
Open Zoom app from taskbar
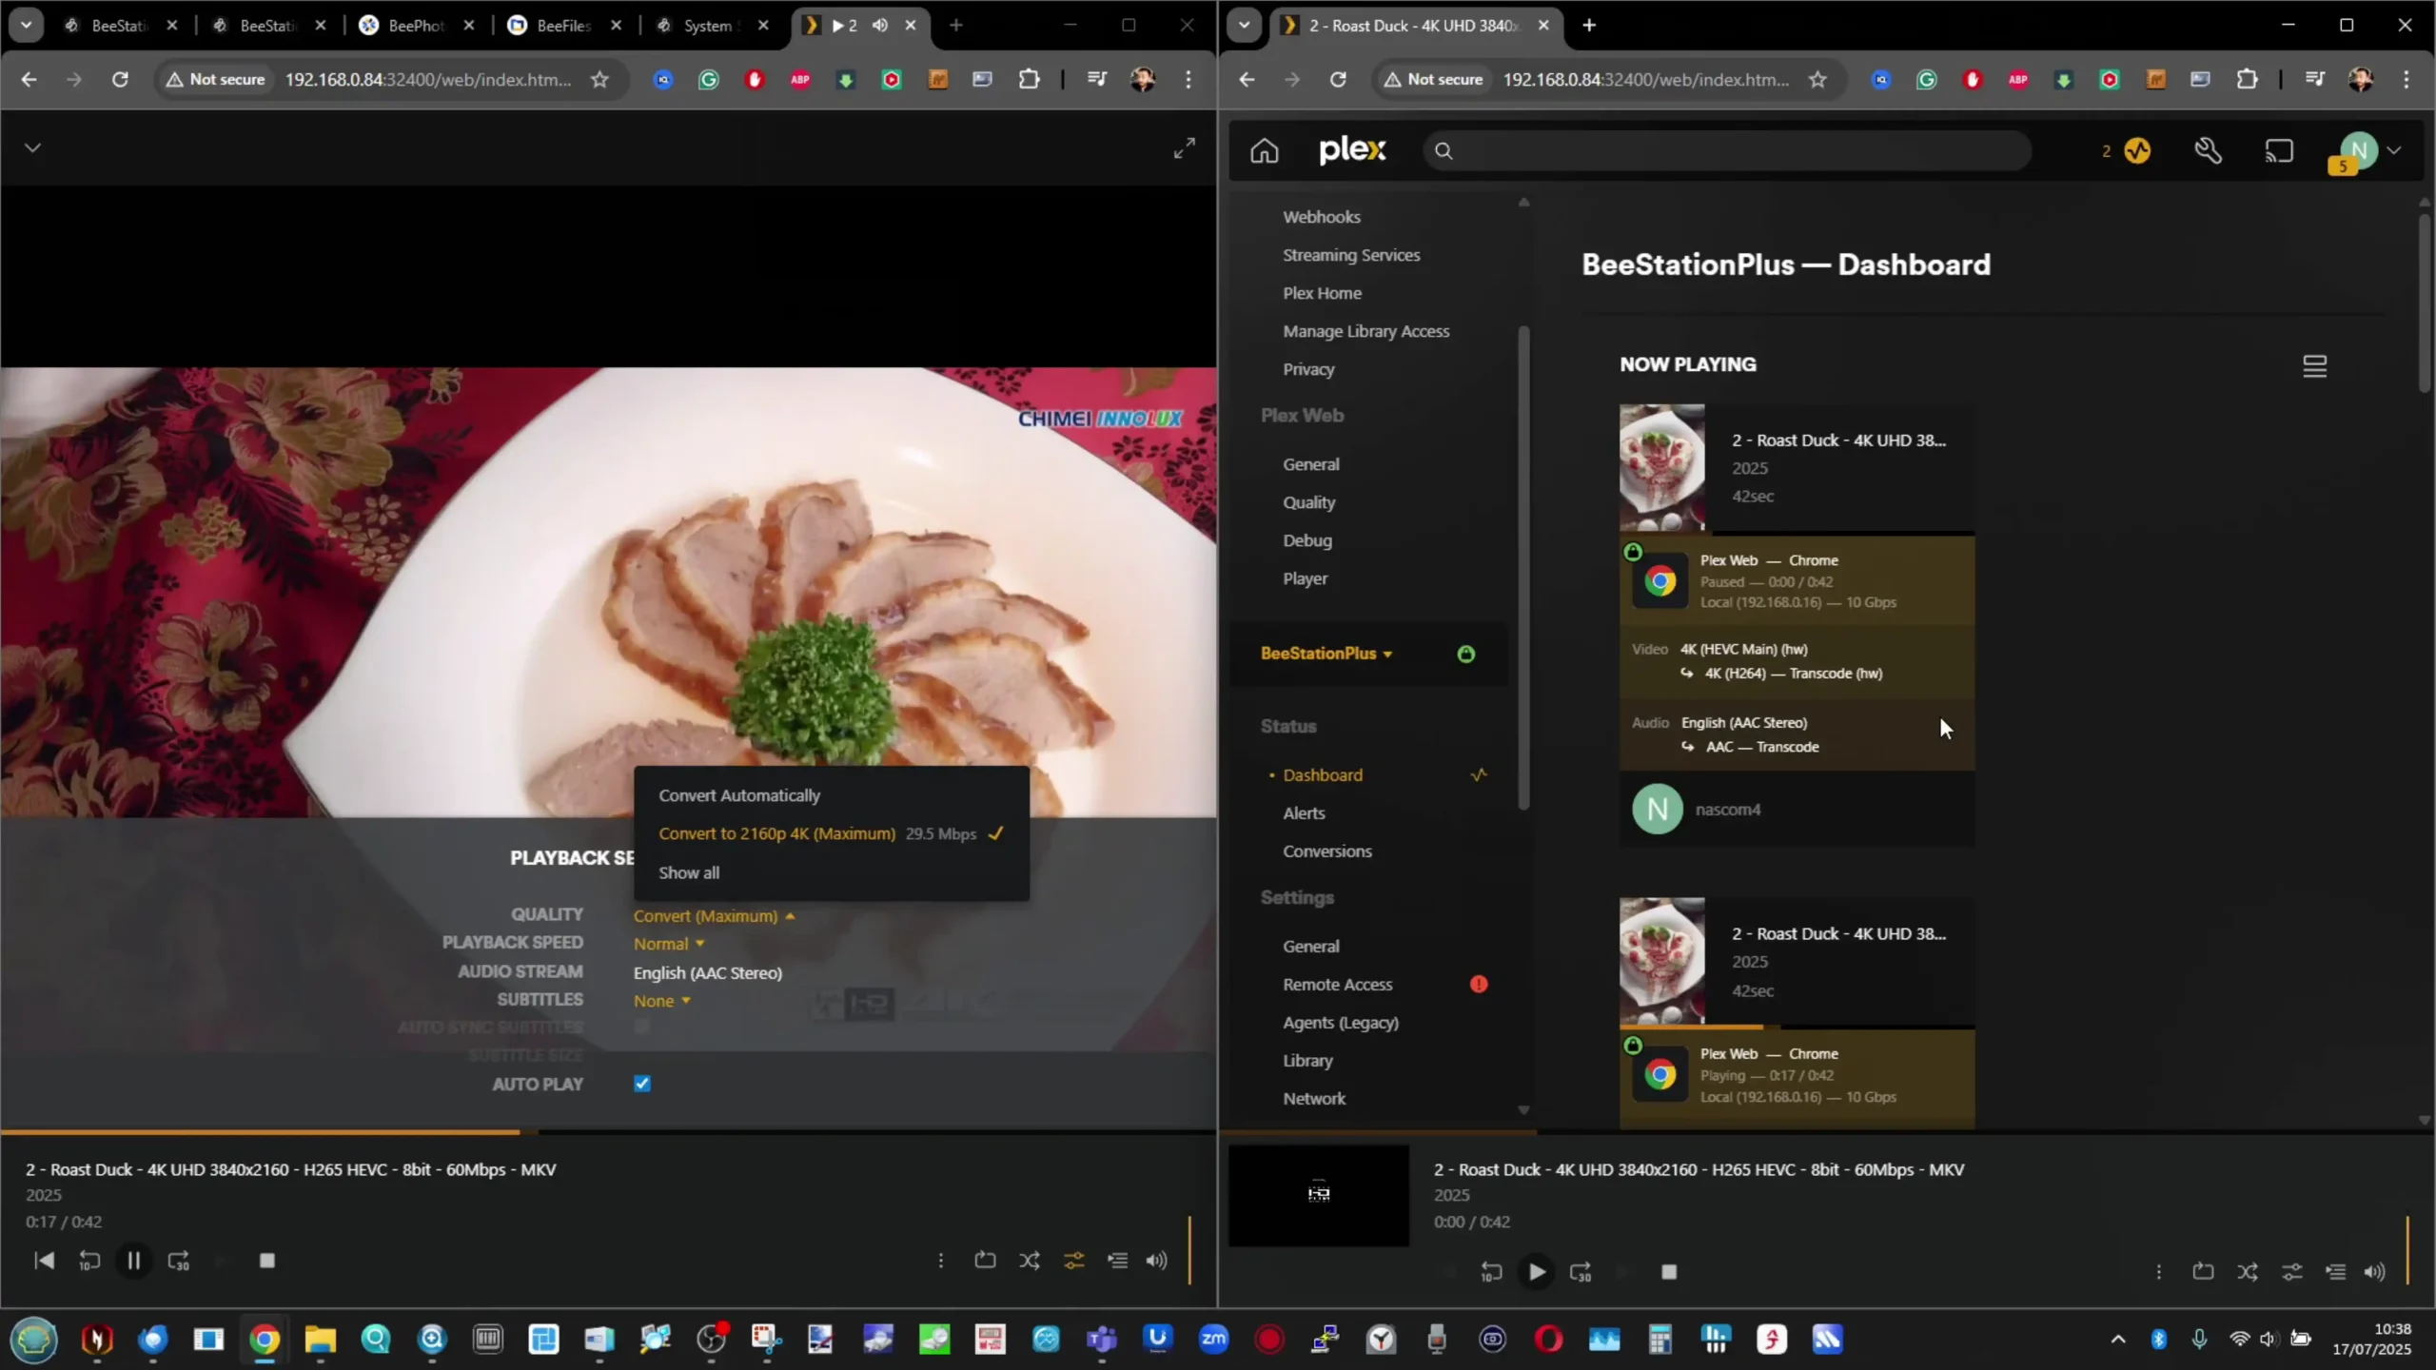(1213, 1340)
